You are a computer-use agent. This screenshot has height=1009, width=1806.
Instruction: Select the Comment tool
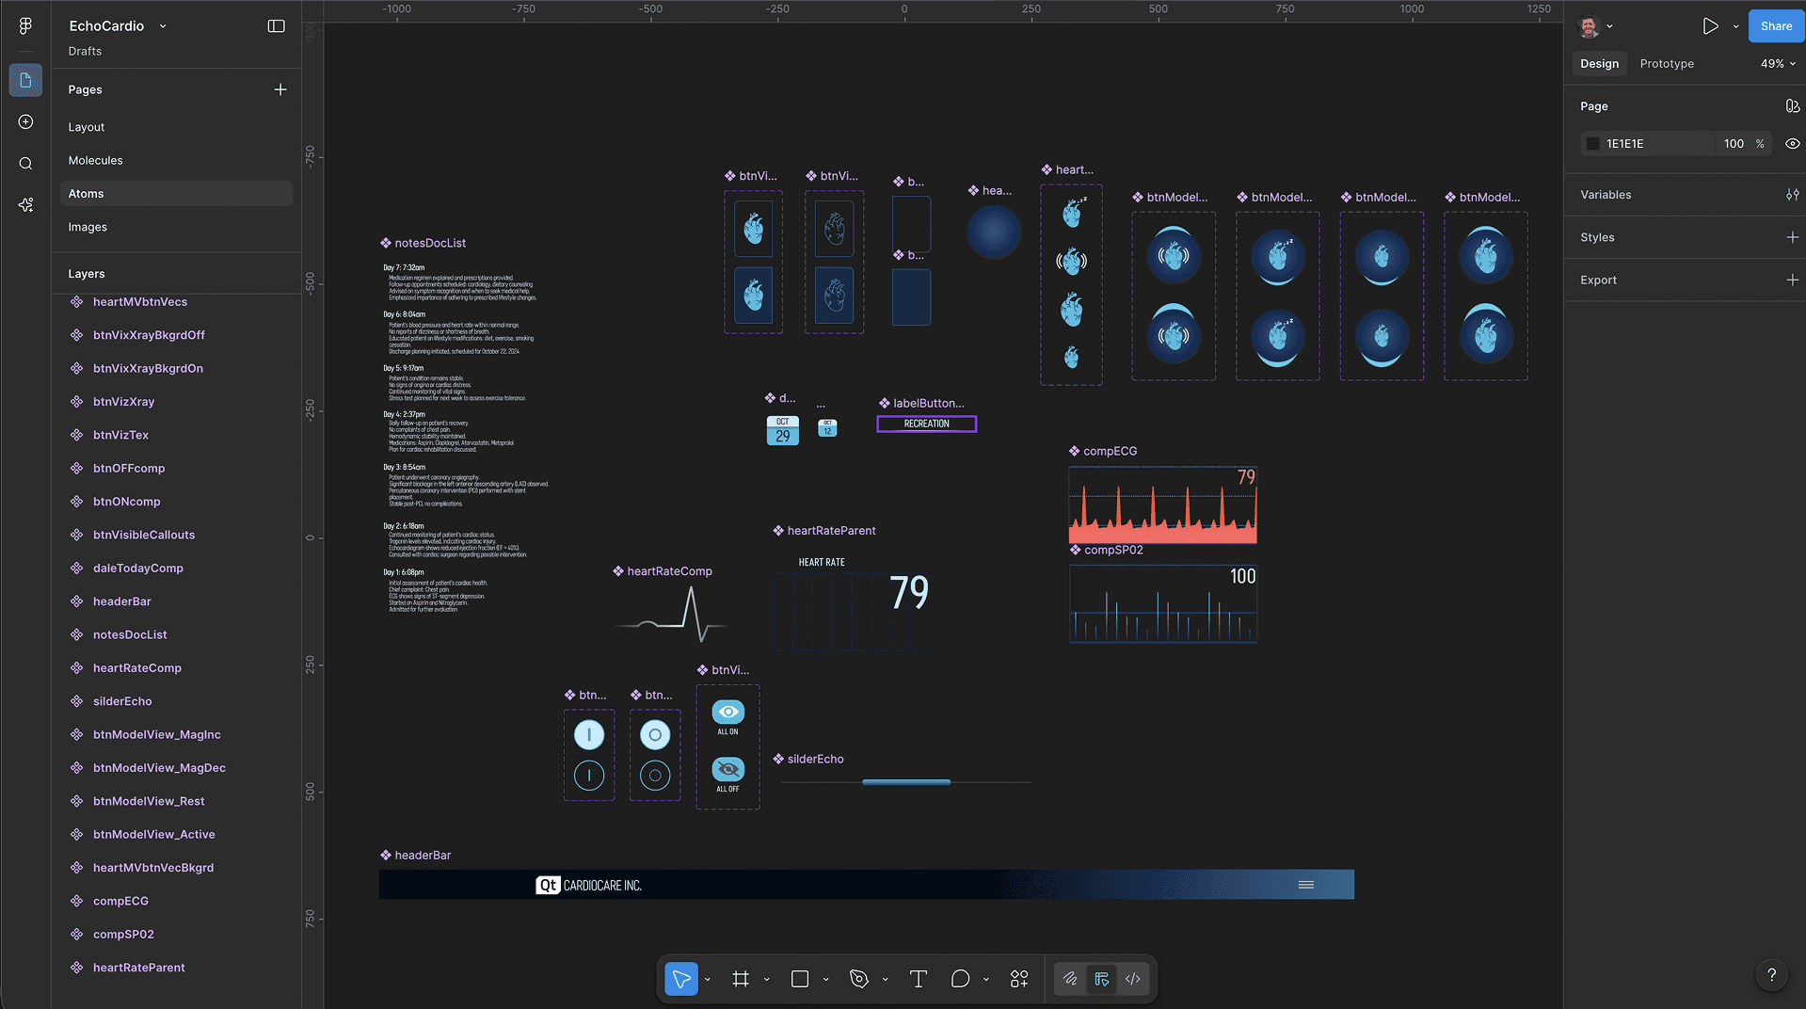click(960, 979)
